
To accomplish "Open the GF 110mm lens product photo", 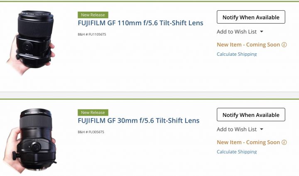I will (x=31, y=43).
